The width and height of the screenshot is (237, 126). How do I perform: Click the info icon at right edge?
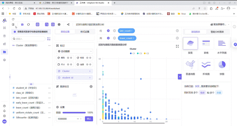point(234,27)
